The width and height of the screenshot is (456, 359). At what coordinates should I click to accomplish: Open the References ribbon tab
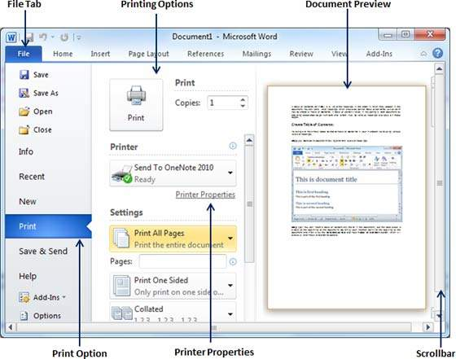205,54
